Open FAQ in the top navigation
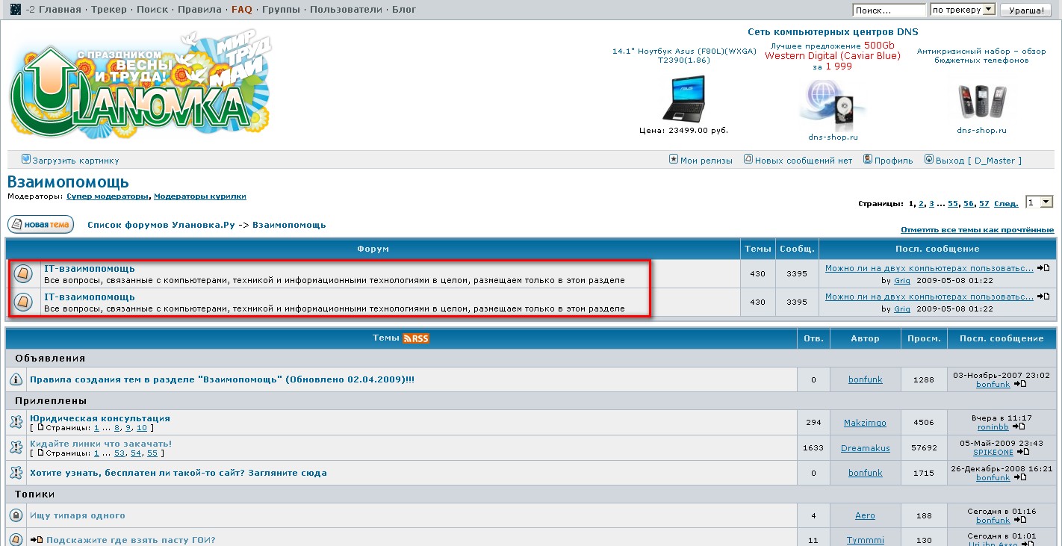The image size is (1062, 546). pyautogui.click(x=241, y=10)
